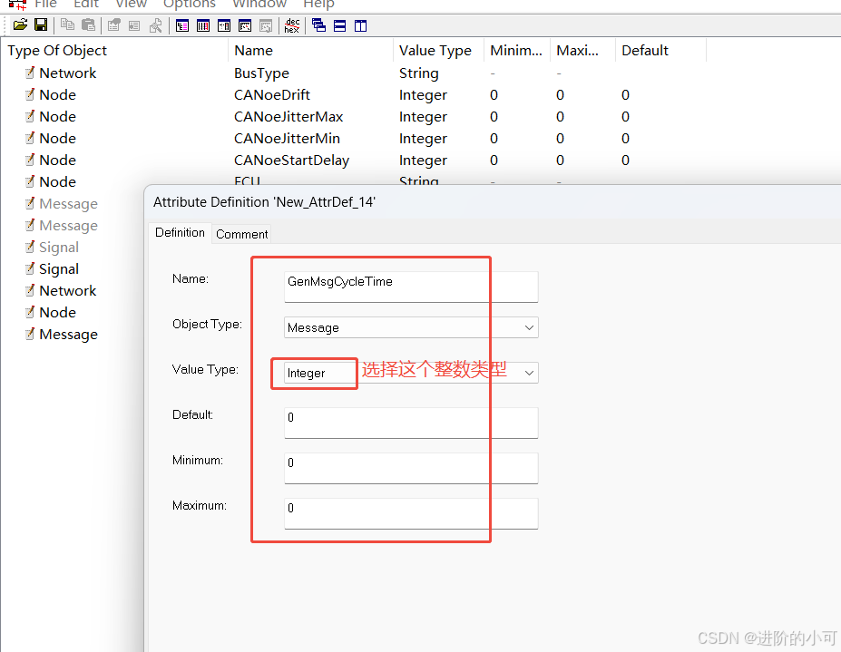
Task: Click the attribute icon of the CANoeJitterMin row
Action: pyautogui.click(x=30, y=138)
